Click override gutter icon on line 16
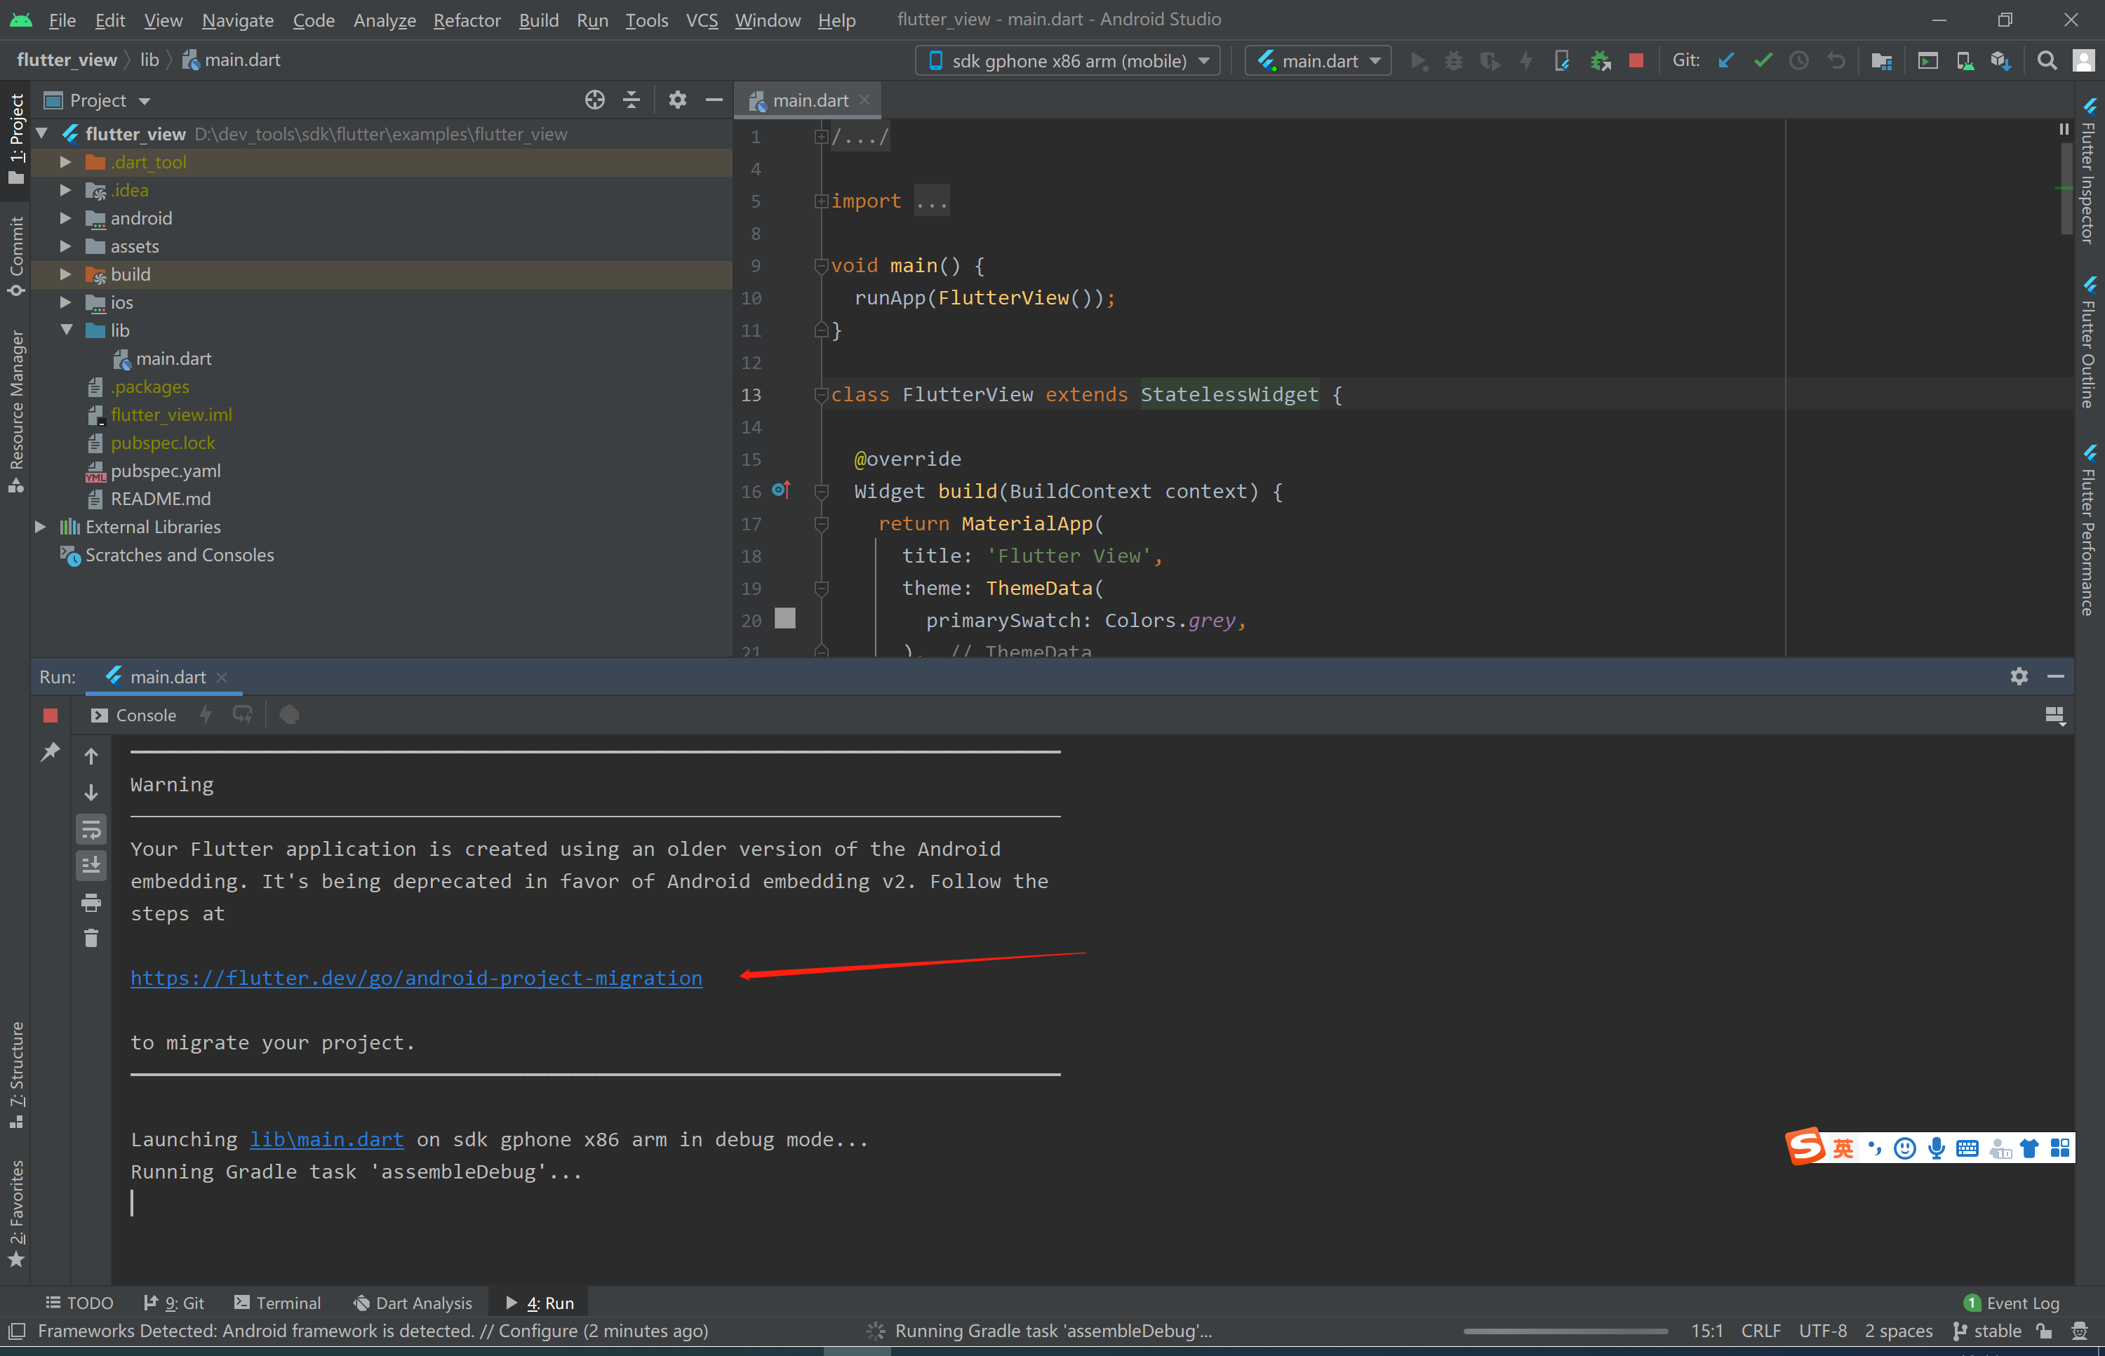 coord(781,490)
